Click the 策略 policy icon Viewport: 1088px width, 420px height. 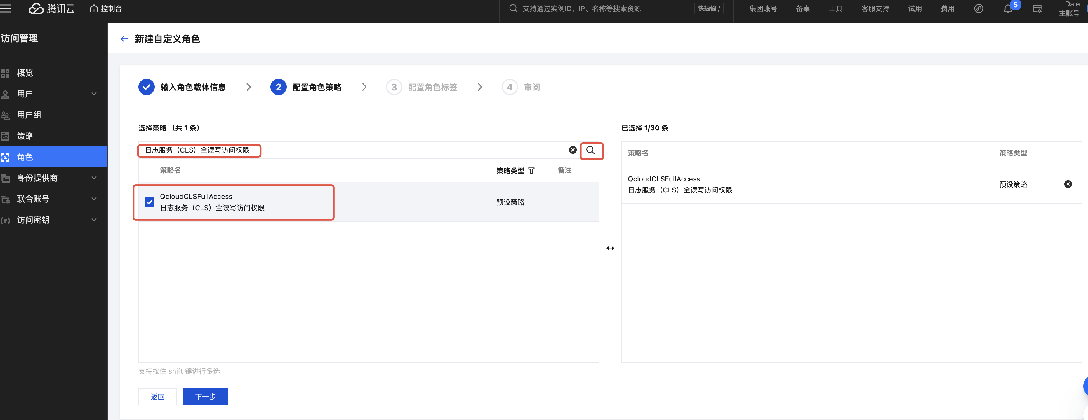point(5,136)
